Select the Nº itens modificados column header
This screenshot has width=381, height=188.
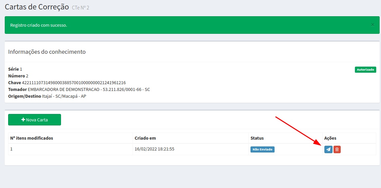[x=32, y=138]
